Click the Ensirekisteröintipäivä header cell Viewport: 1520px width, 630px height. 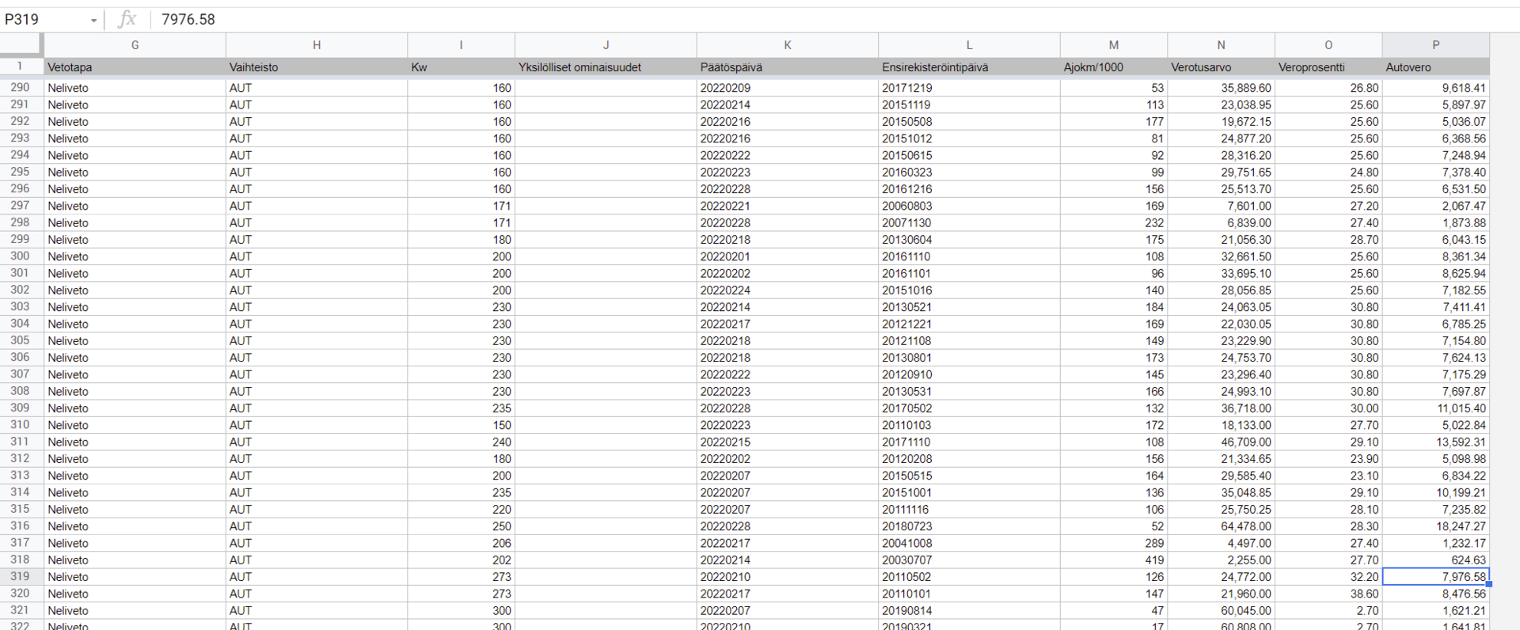969,67
